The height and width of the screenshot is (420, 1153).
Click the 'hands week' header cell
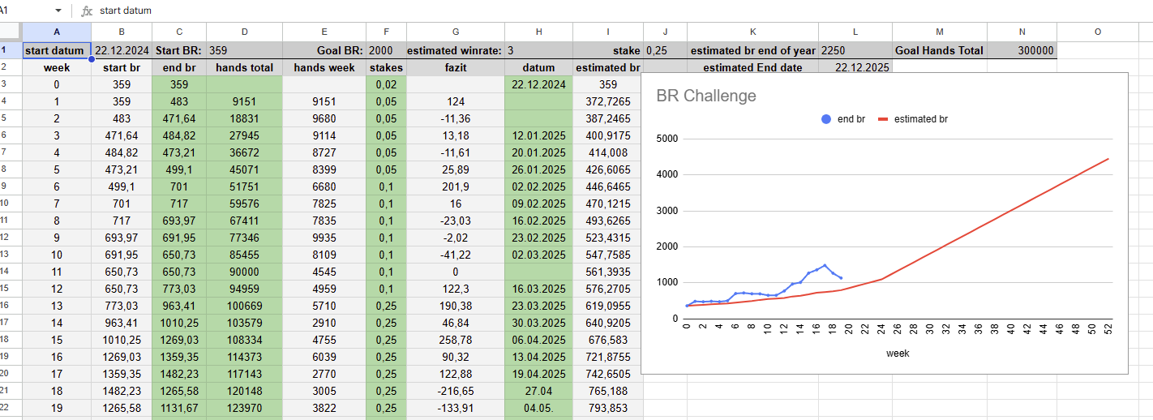(x=324, y=67)
